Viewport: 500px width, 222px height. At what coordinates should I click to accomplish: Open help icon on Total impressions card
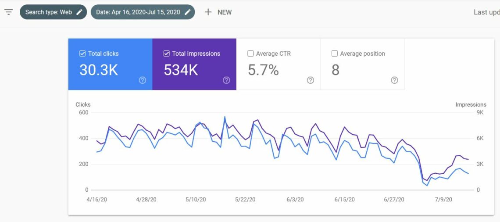pos(226,80)
